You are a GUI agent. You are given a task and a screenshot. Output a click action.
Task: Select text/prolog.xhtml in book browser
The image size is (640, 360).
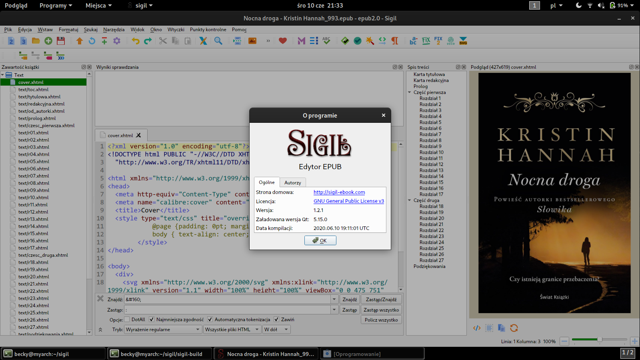pyautogui.click(x=37, y=118)
